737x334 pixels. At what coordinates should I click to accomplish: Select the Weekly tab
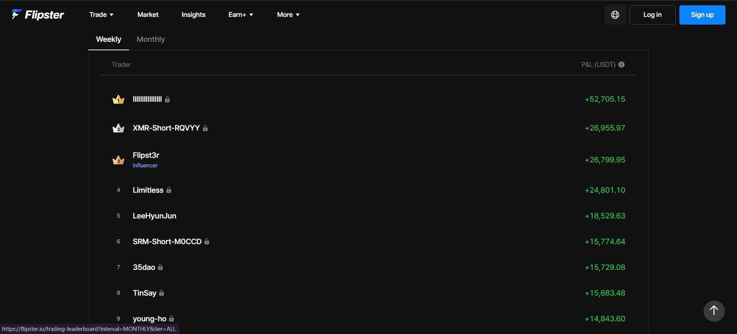point(109,39)
